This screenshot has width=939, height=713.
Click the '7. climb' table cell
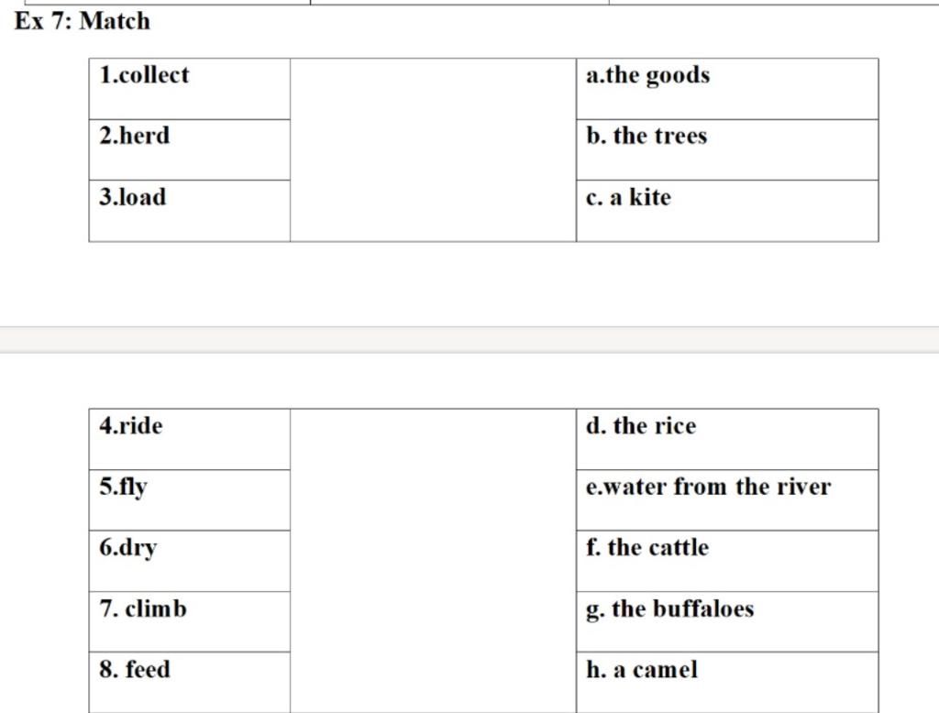(x=189, y=621)
